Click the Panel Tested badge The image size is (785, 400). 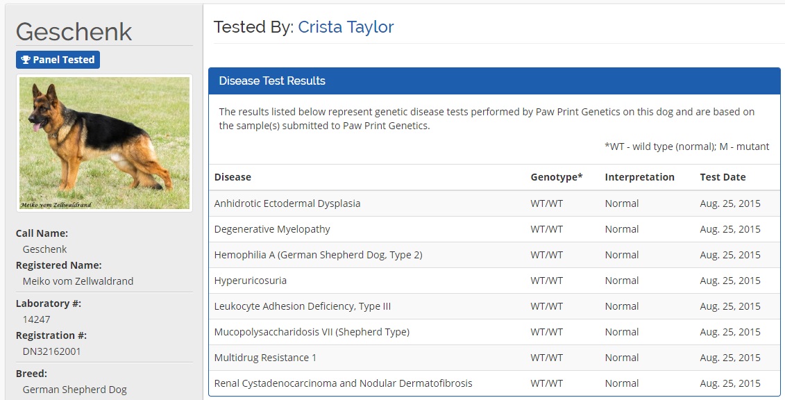point(58,60)
